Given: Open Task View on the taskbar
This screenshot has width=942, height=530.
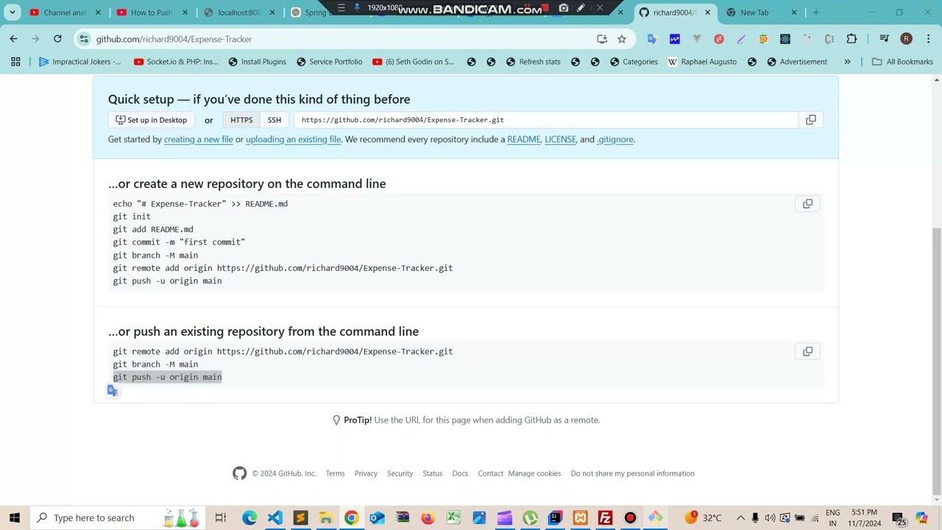Looking at the screenshot, I should 220,517.
